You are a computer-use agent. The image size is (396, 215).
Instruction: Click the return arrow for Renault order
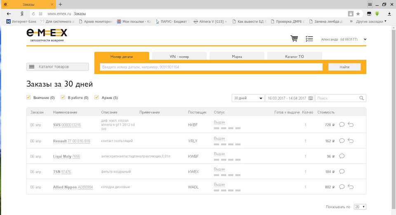tap(351, 141)
